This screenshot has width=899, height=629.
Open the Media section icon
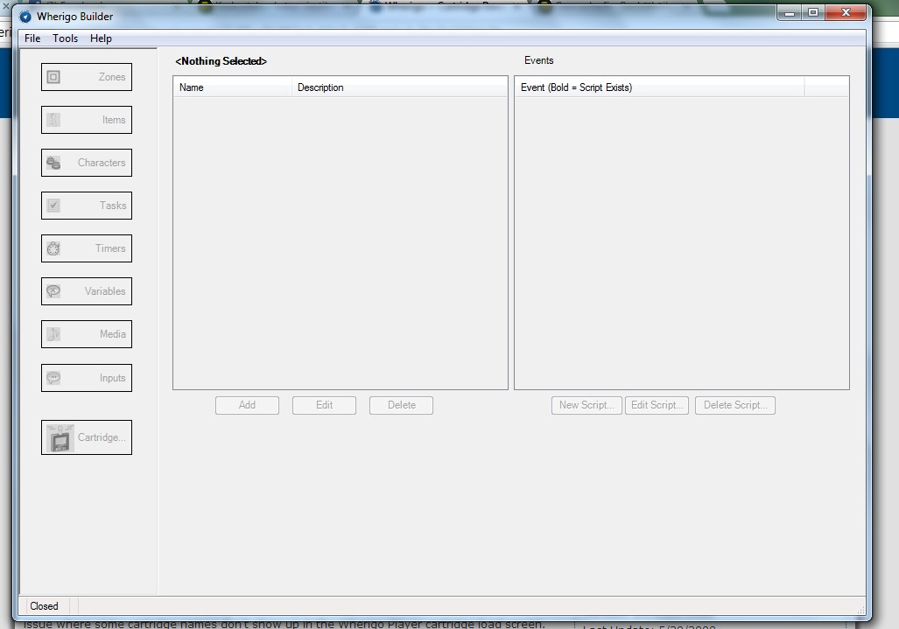click(53, 334)
